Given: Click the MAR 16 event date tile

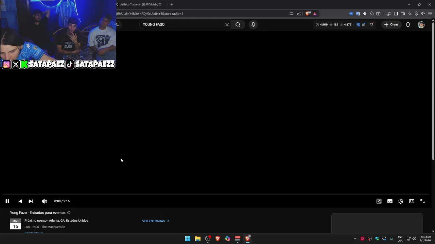Looking at the screenshot, I should click(15, 224).
